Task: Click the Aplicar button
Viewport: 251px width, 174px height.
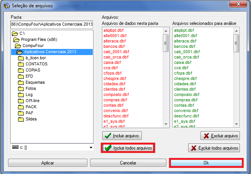Action: click(48, 163)
